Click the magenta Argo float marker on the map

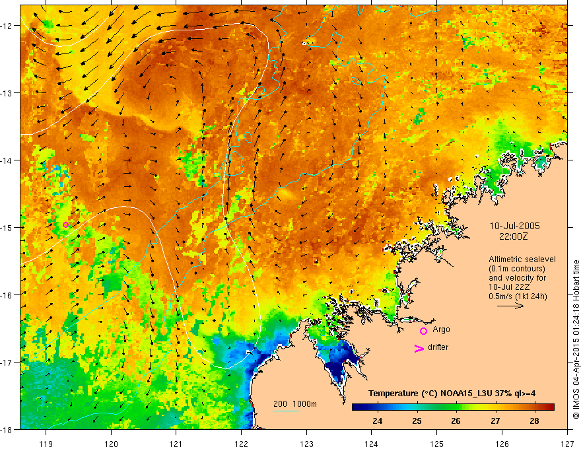tap(65, 225)
